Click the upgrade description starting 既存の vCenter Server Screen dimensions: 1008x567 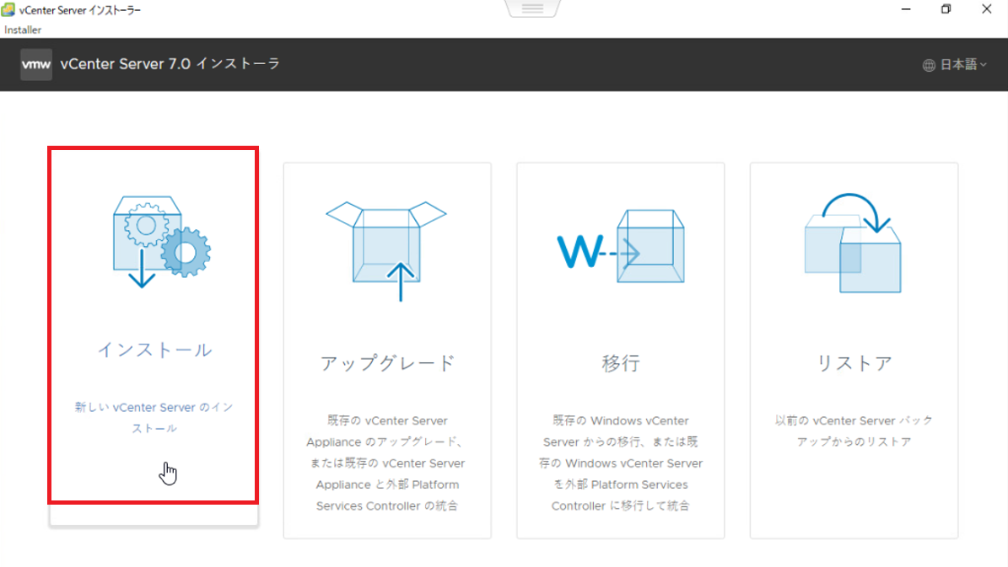[387, 463]
